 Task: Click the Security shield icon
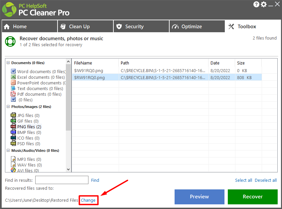(x=119, y=27)
